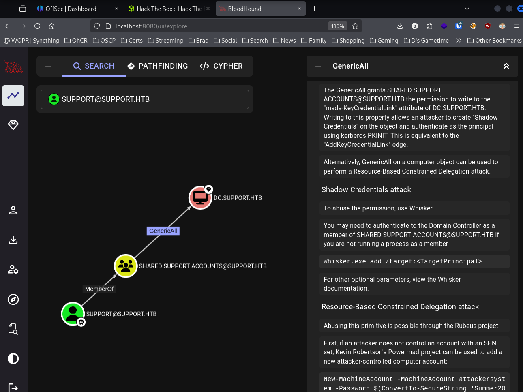Open Bitwarden extension with badge 4
Image resolution: width=523 pixels, height=392 pixels.
tap(459, 26)
